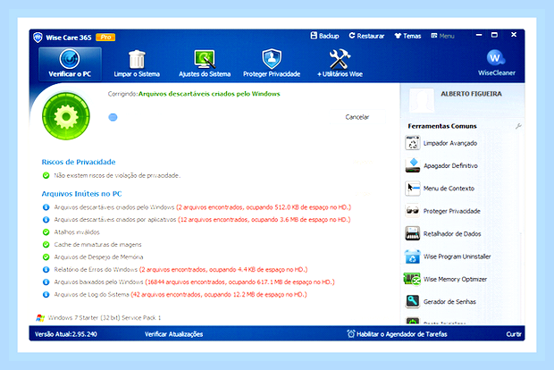Open the Verificar o PC tab

[x=70, y=64]
